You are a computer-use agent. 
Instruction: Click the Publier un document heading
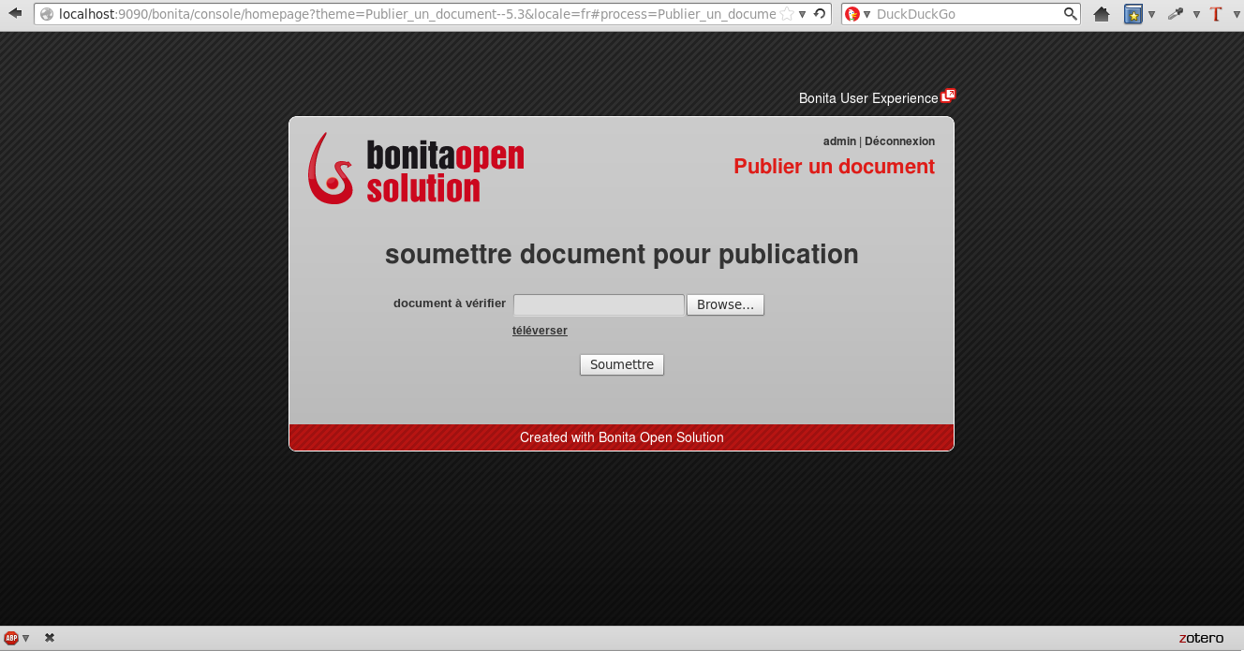point(834,167)
